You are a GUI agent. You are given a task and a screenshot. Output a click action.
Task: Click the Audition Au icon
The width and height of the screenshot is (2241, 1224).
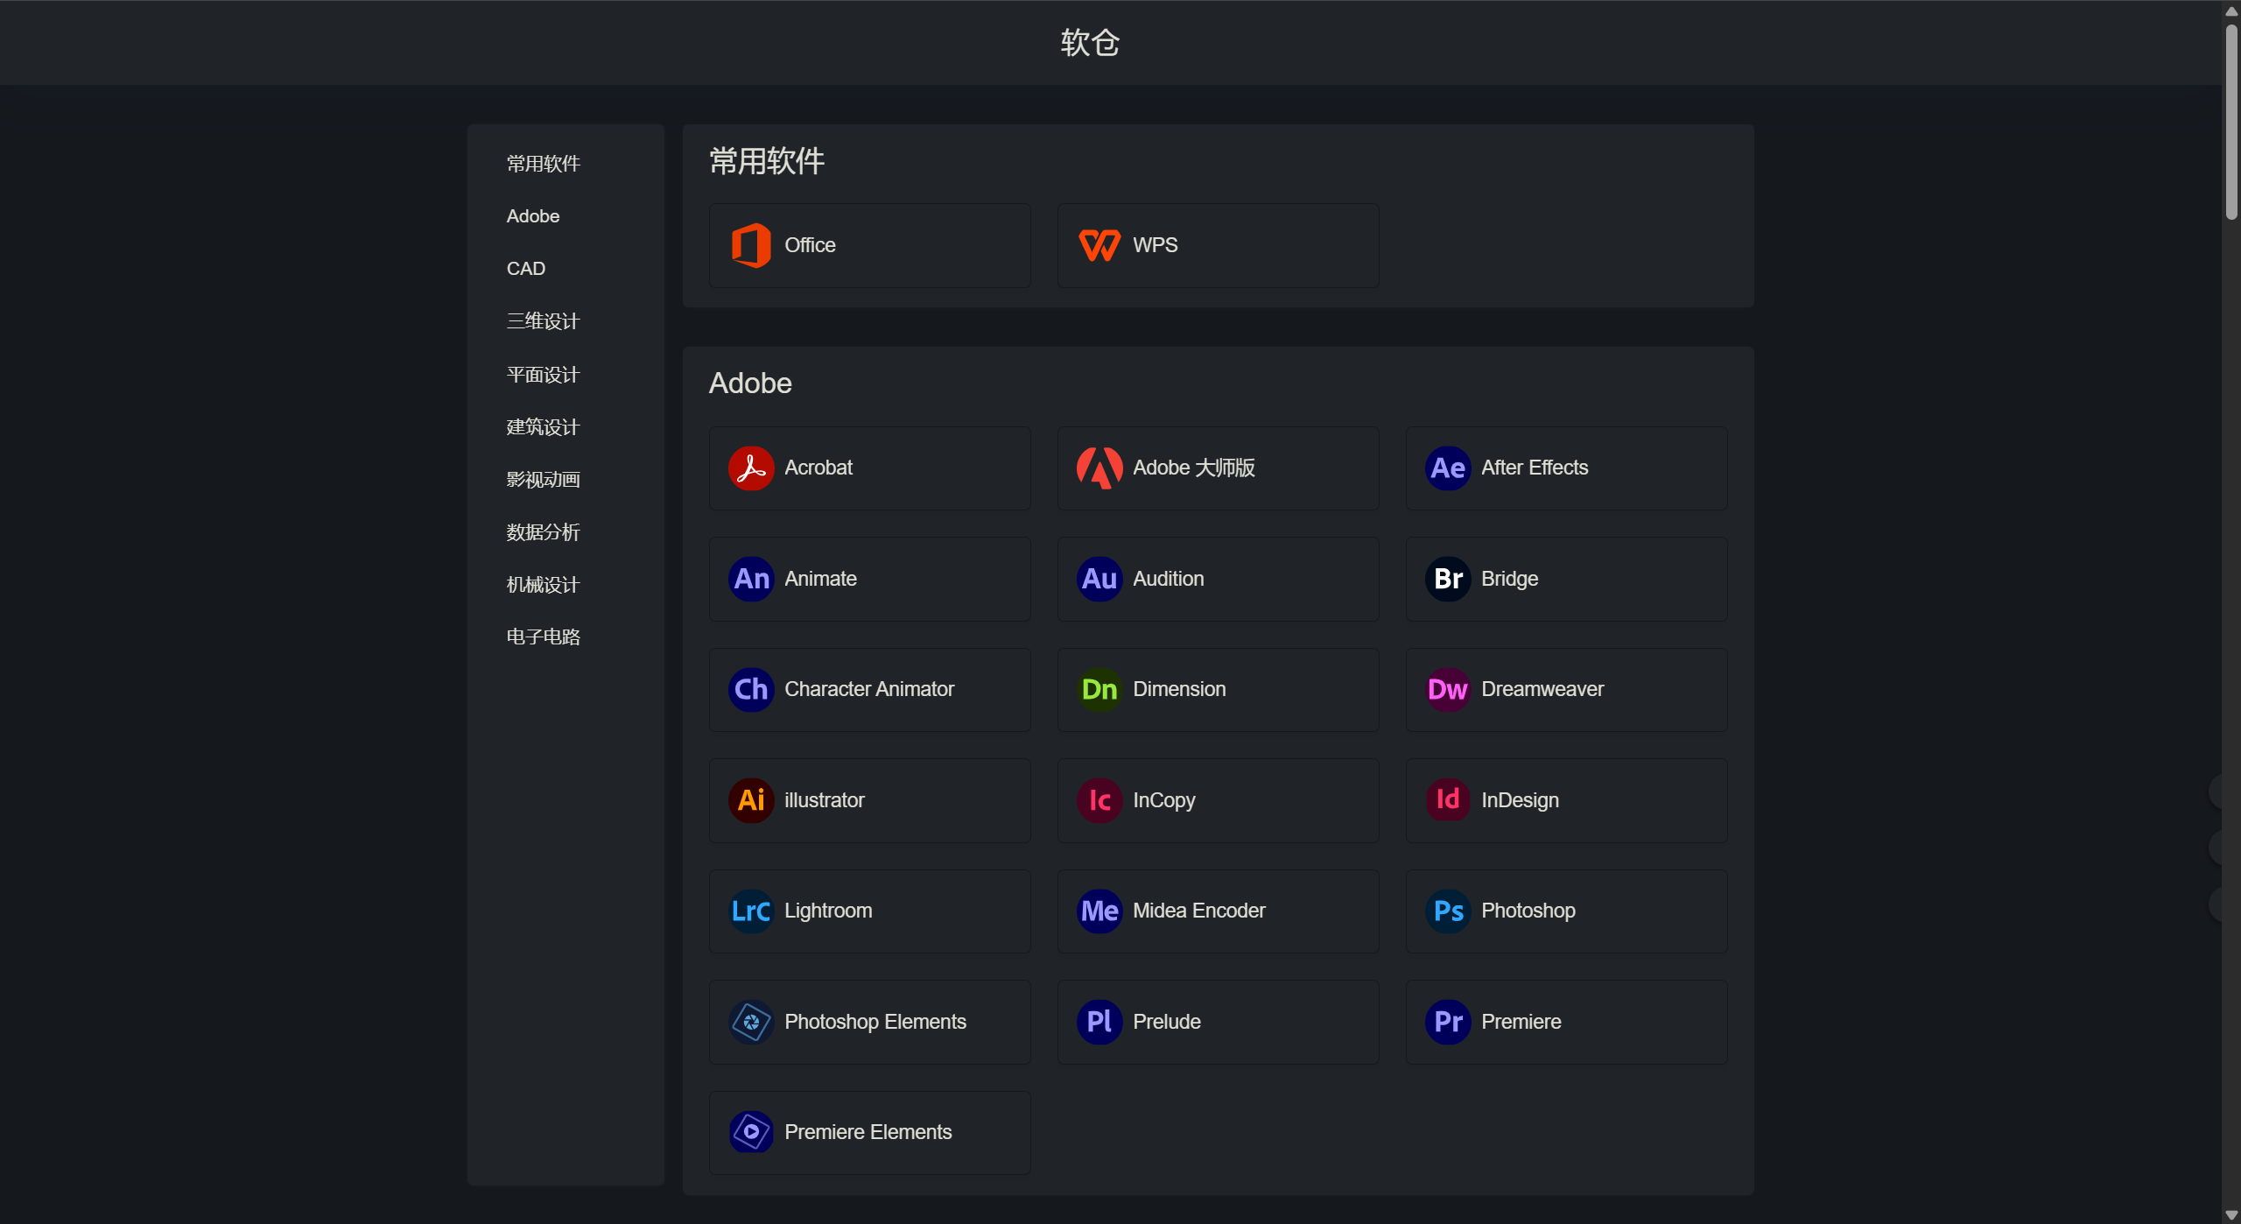tap(1099, 579)
